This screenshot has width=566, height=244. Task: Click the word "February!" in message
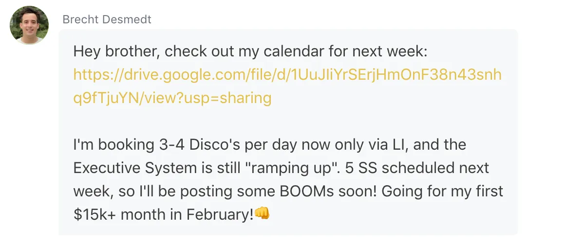click(x=220, y=214)
